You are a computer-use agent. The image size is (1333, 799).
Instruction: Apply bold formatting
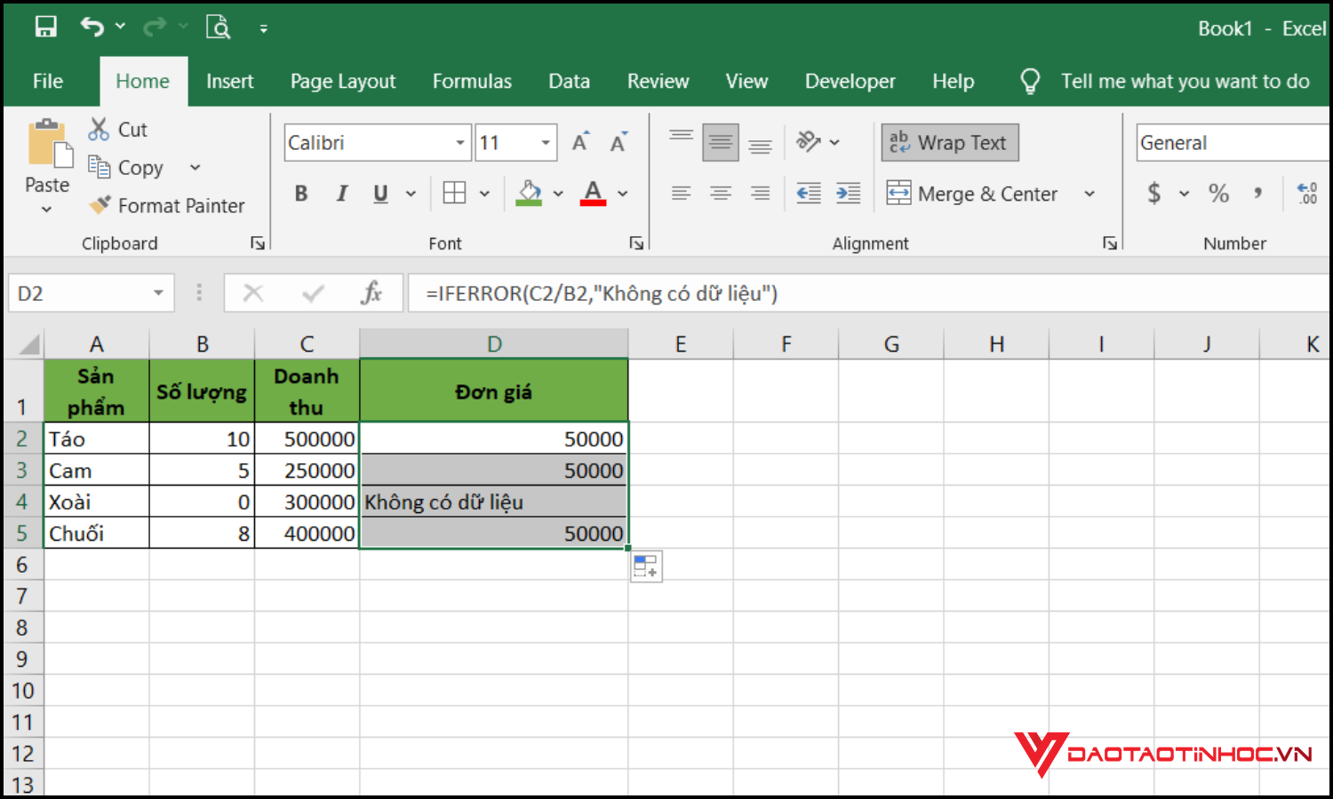(x=300, y=193)
